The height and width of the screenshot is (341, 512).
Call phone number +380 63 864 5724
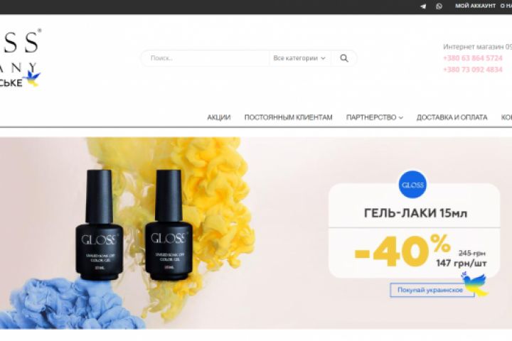[472, 58]
